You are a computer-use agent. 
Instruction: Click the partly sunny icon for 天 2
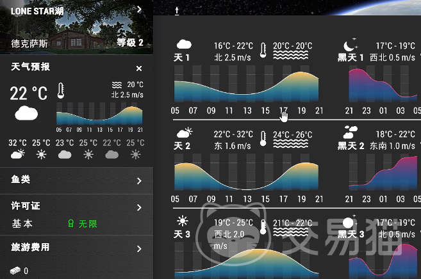coord(185,132)
